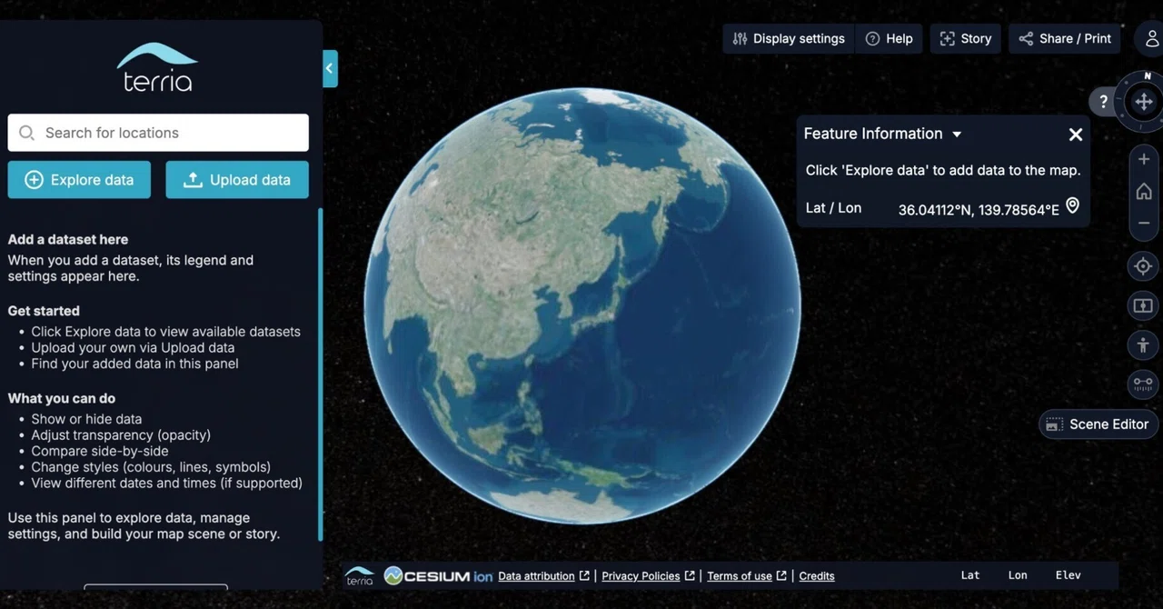This screenshot has width=1163, height=609.
Task: Open Share / Print options
Action: pyautogui.click(x=1065, y=38)
